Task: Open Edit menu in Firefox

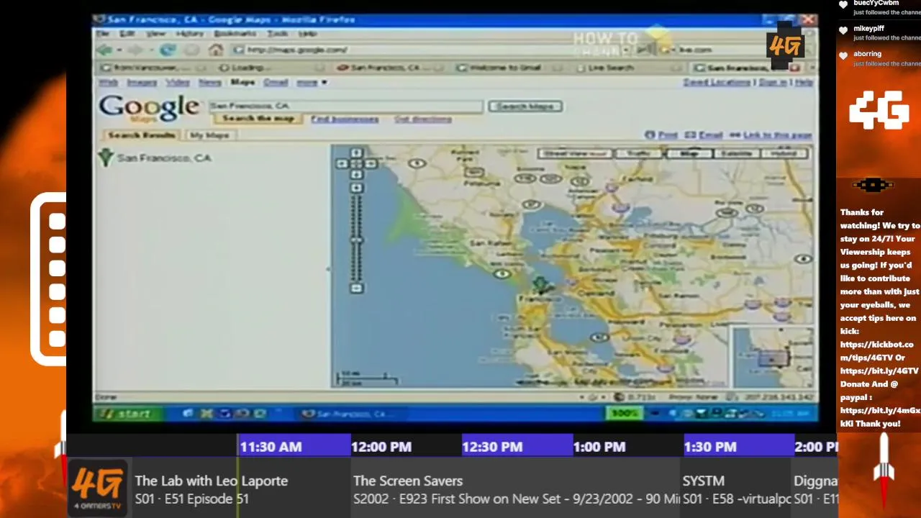Action: 127,34
